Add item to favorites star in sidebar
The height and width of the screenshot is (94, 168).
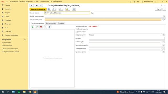click(25, 39)
